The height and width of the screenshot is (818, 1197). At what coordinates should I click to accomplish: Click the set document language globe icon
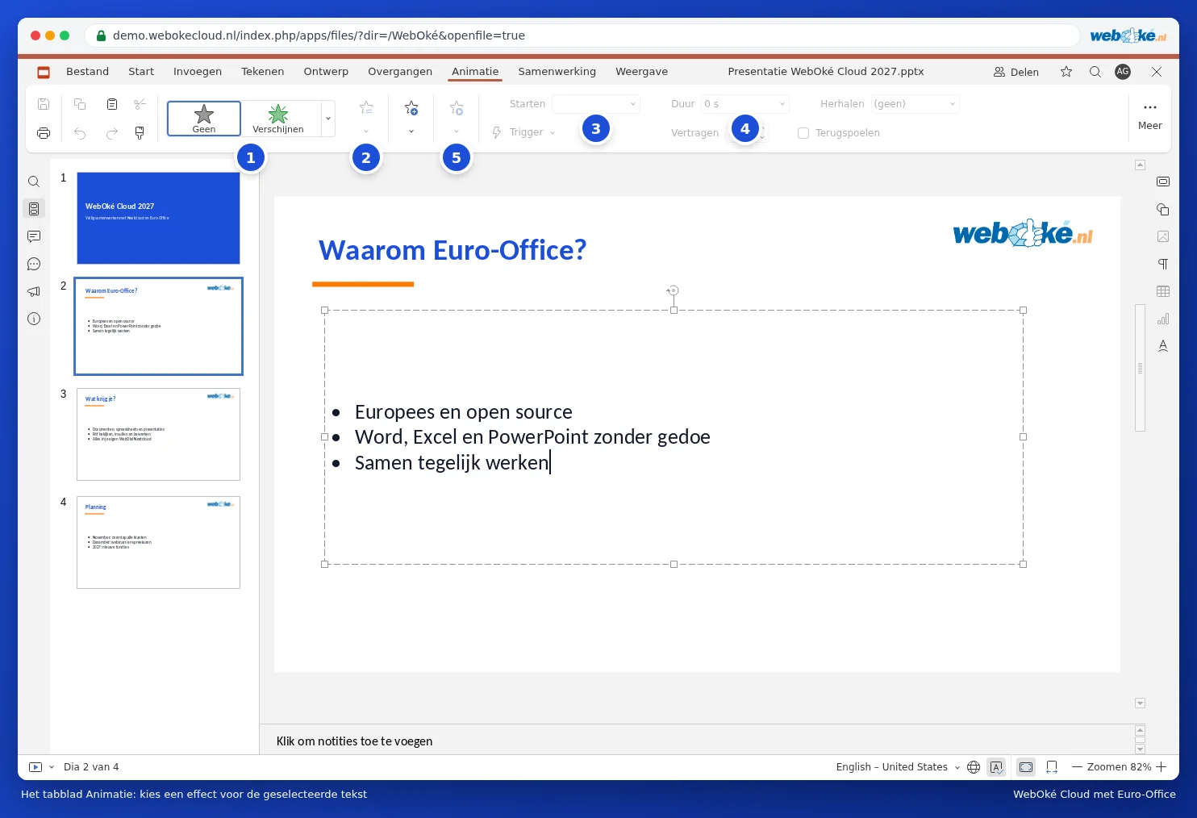[x=974, y=767]
